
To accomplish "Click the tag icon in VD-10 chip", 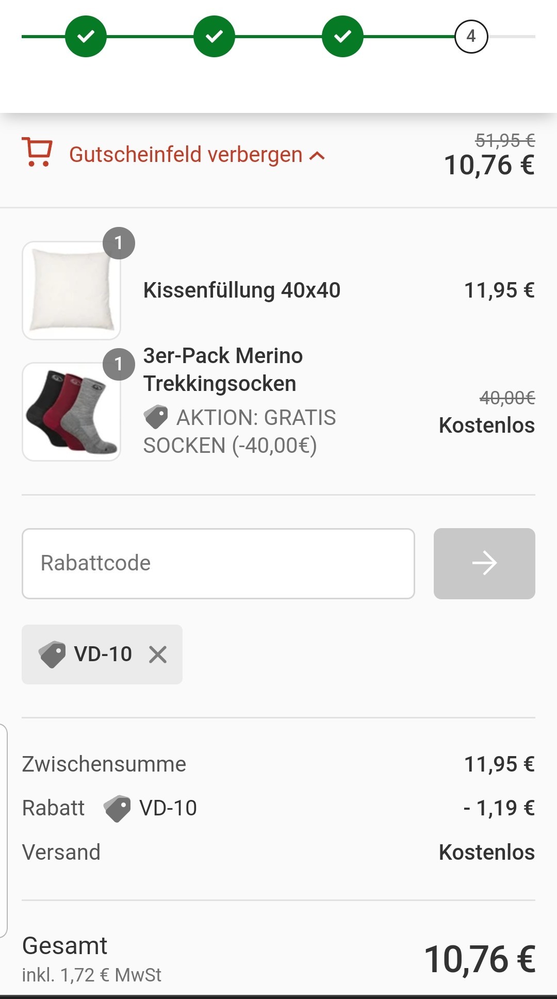I will click(x=52, y=654).
